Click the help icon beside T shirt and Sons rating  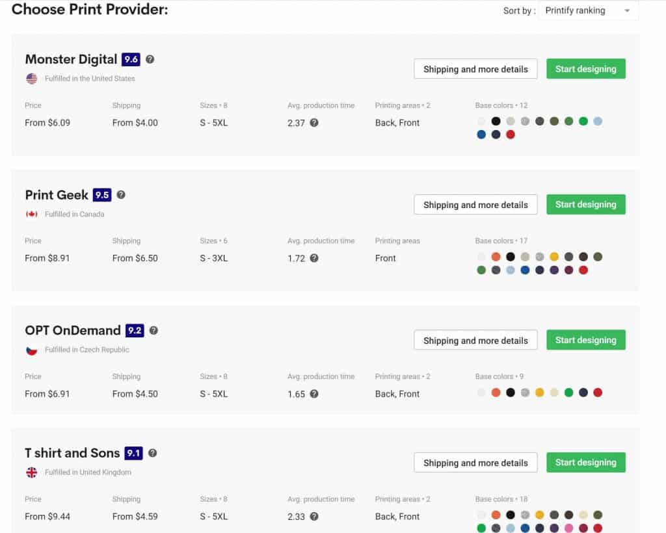coord(152,453)
